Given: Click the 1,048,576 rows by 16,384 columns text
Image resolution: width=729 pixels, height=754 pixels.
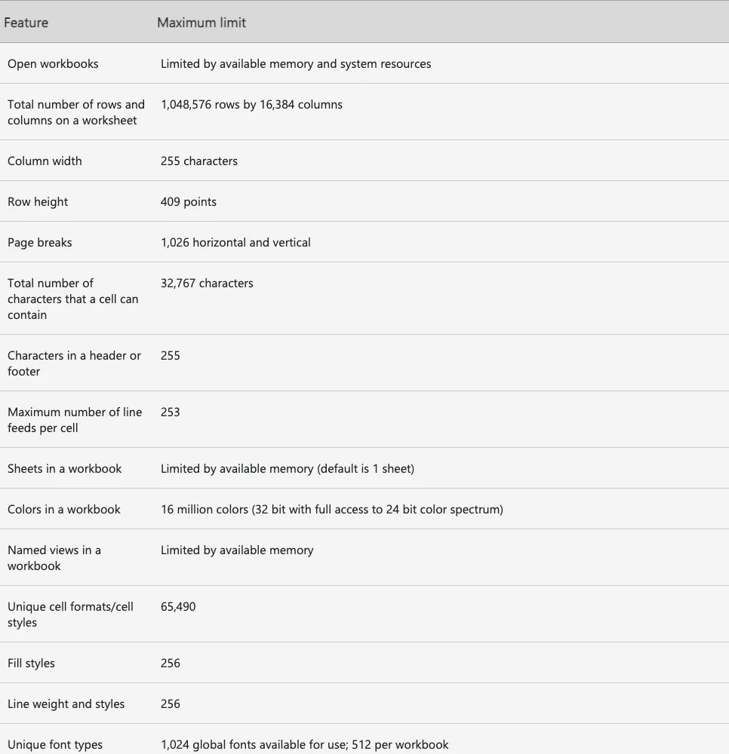Looking at the screenshot, I should tap(251, 104).
